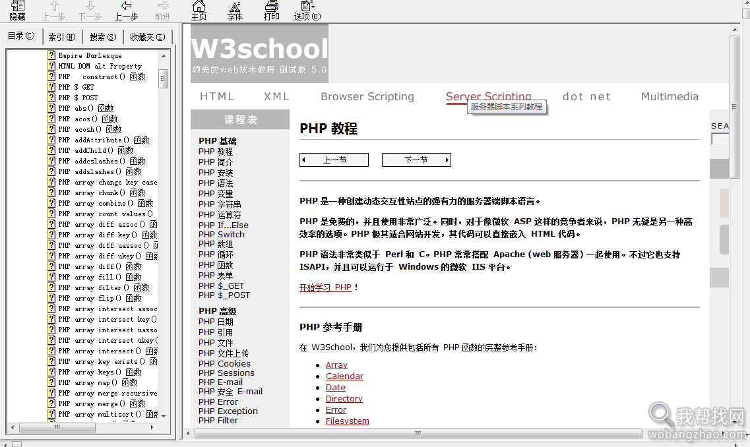
Task: Open PHP 简介 in the course list
Action: pos(216,162)
